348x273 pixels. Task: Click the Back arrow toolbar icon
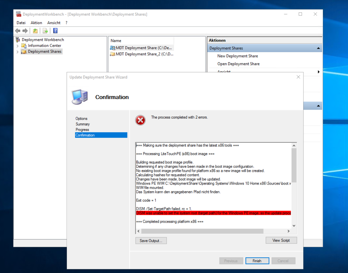click(18, 31)
